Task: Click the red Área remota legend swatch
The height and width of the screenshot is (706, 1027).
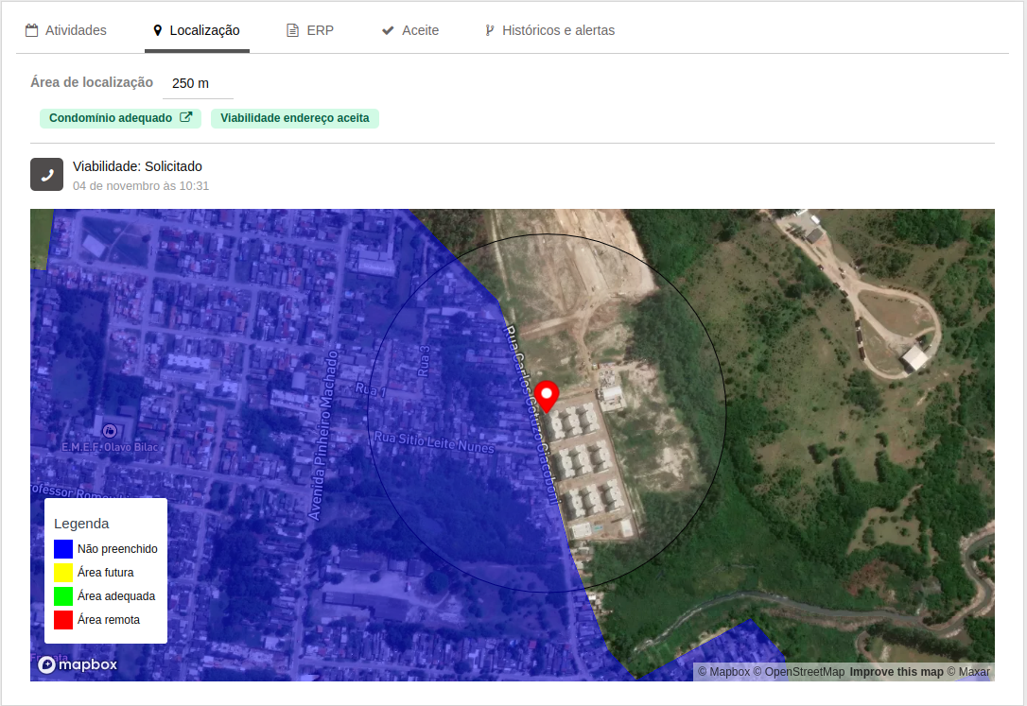Action: click(63, 620)
